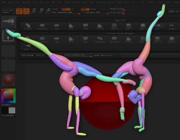The height and width of the screenshot is (140, 180).
Task: Open the Texture menu
Action: point(135,2)
